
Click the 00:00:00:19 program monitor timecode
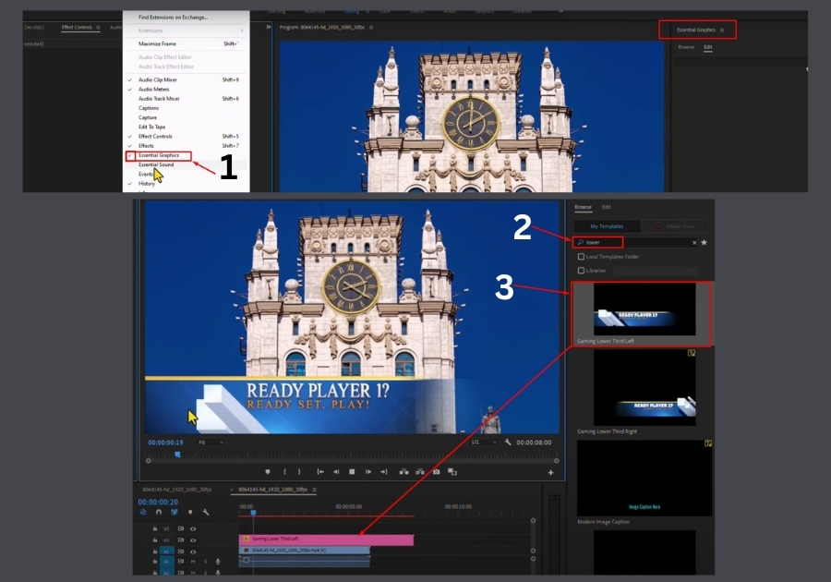point(165,443)
